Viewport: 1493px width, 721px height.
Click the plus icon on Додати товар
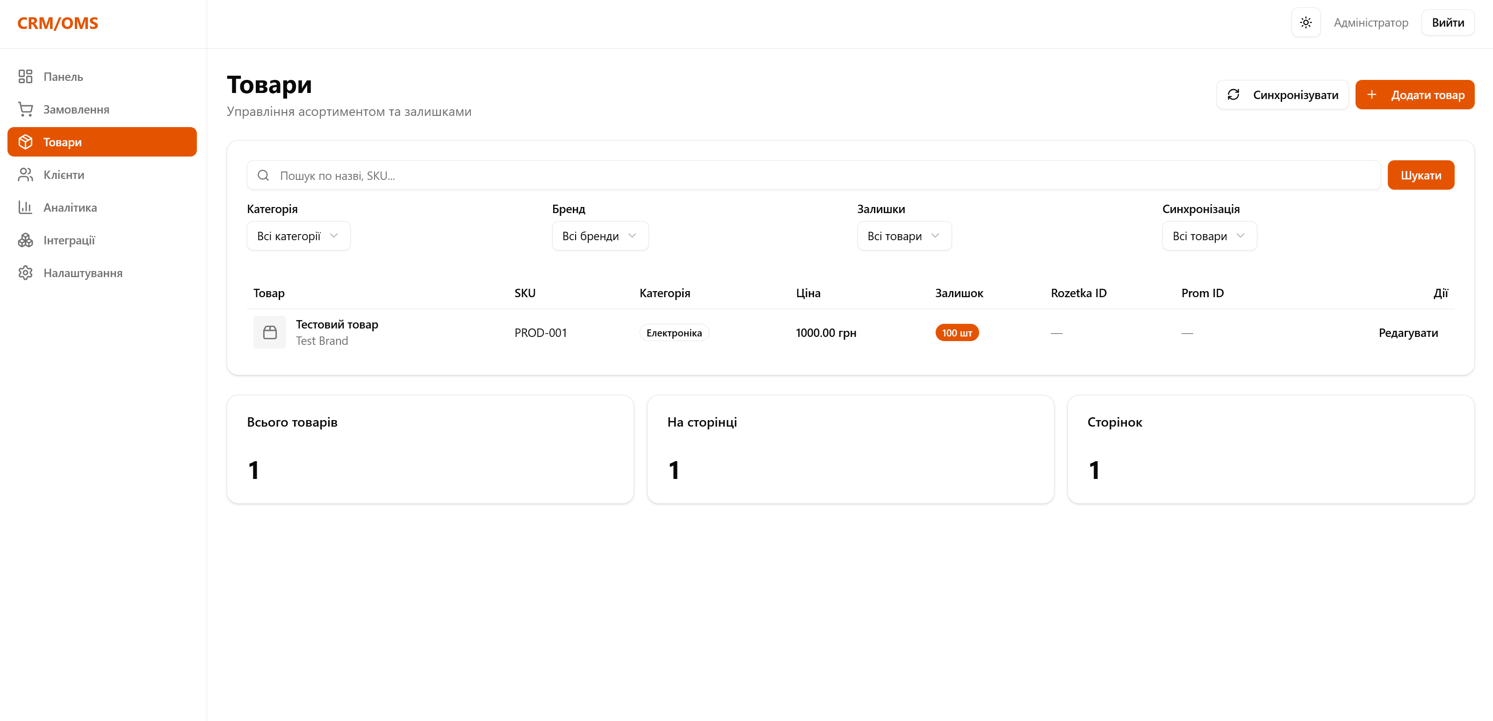click(x=1372, y=94)
